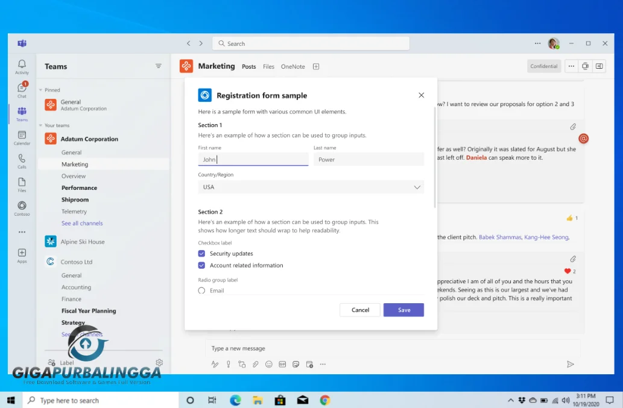
Task: Open Teams settings gear by Label
Action: click(159, 362)
